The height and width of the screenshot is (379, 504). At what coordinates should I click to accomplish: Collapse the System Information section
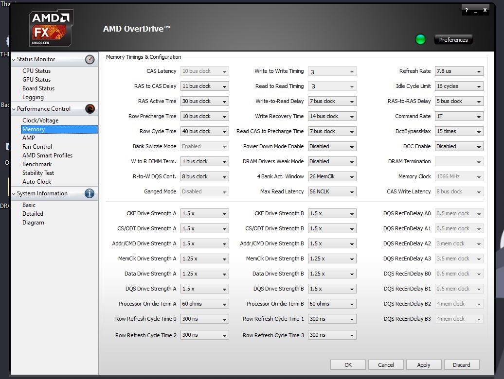[14, 194]
